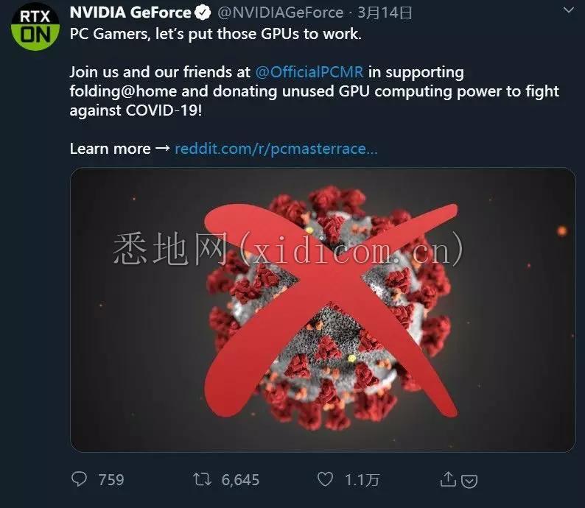Open the reply comment bubble icon
The image size is (585, 508).
79,479
